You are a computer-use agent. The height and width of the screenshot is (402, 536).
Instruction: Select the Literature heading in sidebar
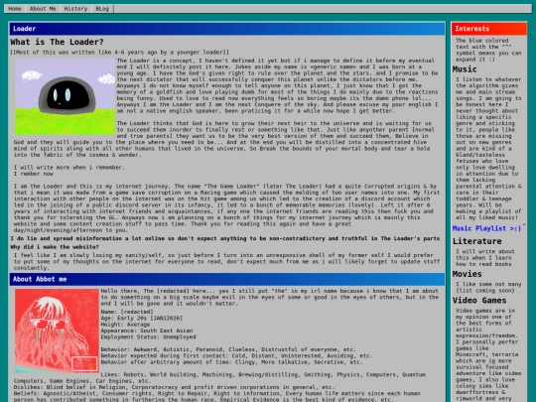pos(476,241)
